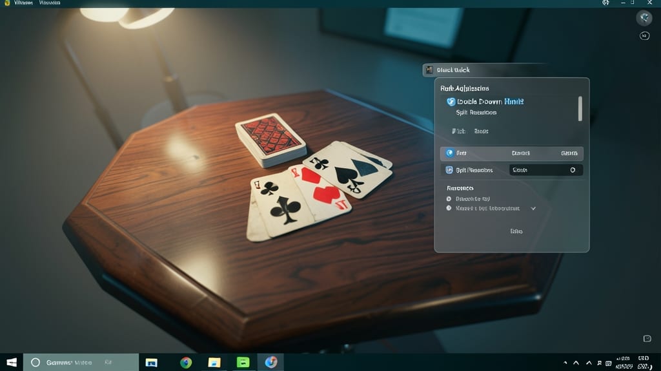Select the first radio option under Resources
Viewport: 661px width, 371px height.
[x=449, y=199]
